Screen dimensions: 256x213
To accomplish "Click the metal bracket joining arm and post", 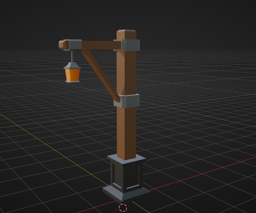I will click(x=130, y=45).
